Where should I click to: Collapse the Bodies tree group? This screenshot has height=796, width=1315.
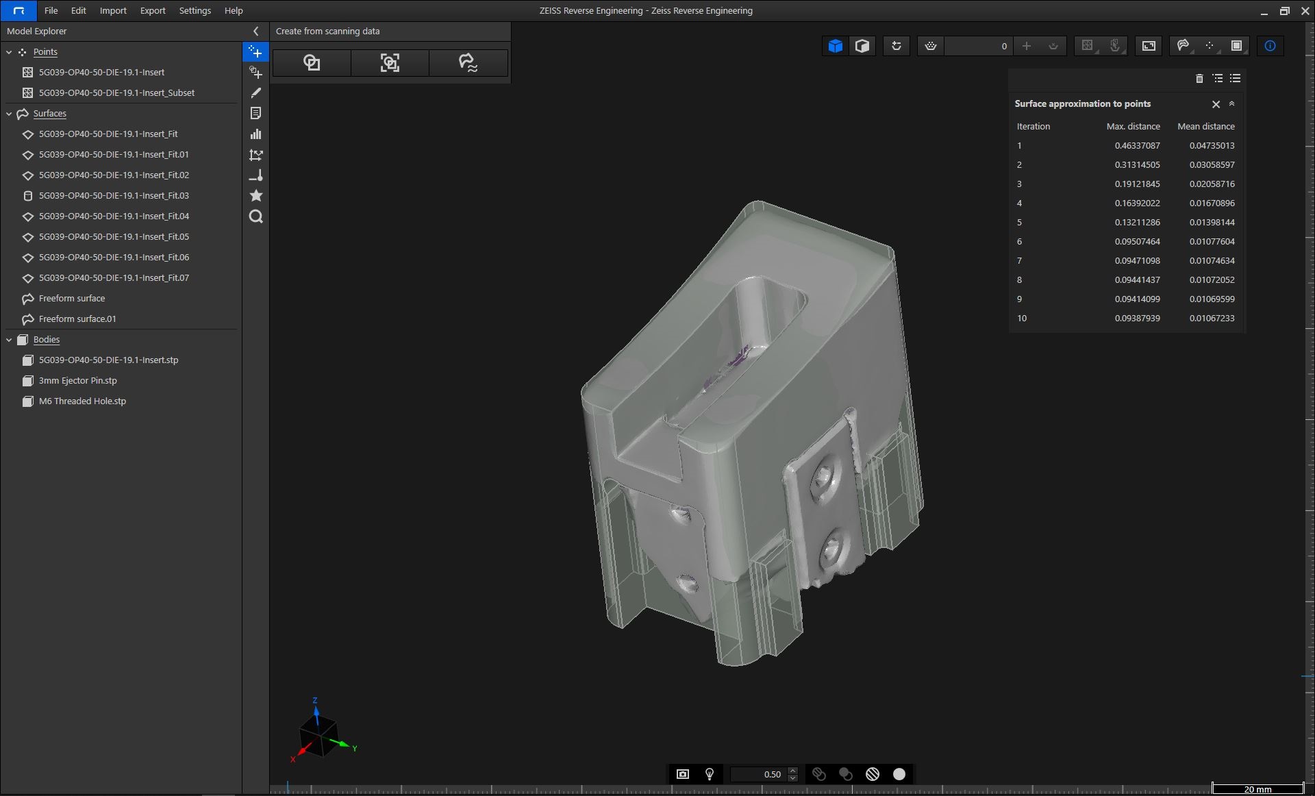point(9,340)
